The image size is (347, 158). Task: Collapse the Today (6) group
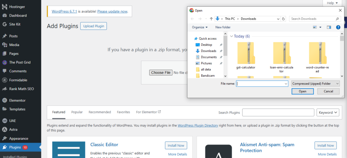(x=231, y=36)
